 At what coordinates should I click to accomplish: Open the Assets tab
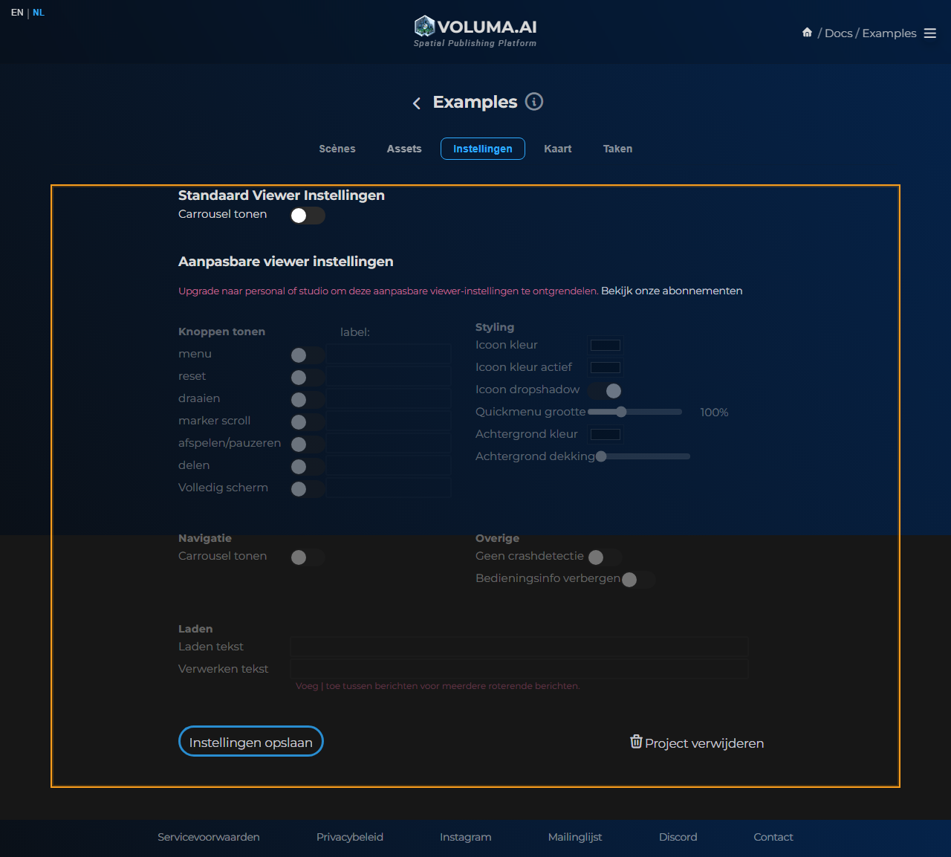pyautogui.click(x=404, y=149)
